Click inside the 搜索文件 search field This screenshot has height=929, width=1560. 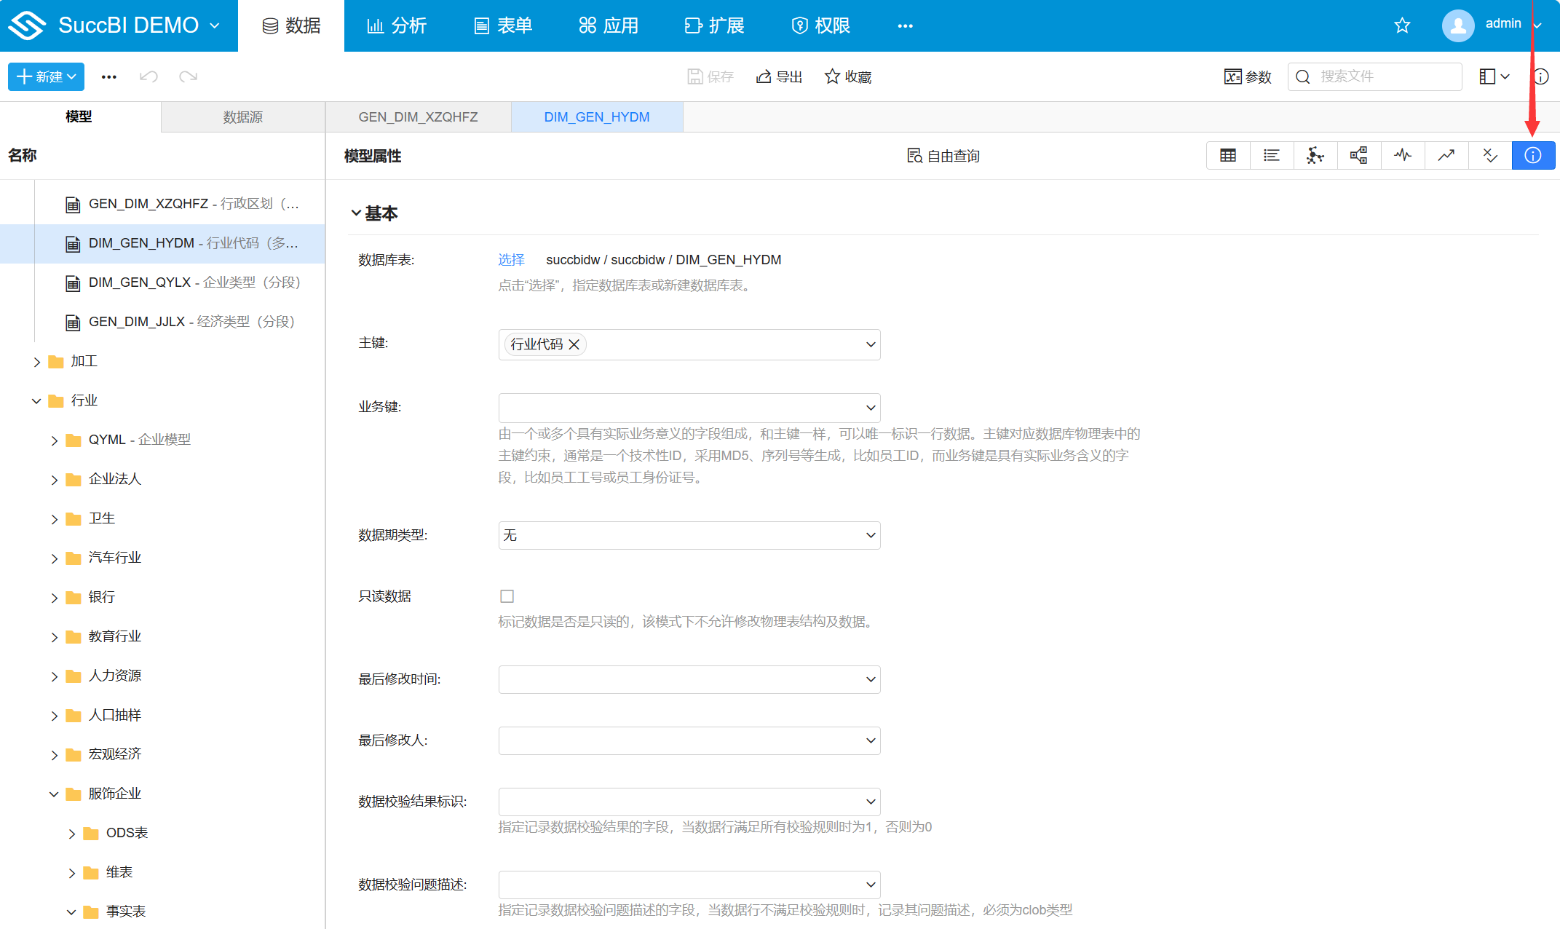1376,76
